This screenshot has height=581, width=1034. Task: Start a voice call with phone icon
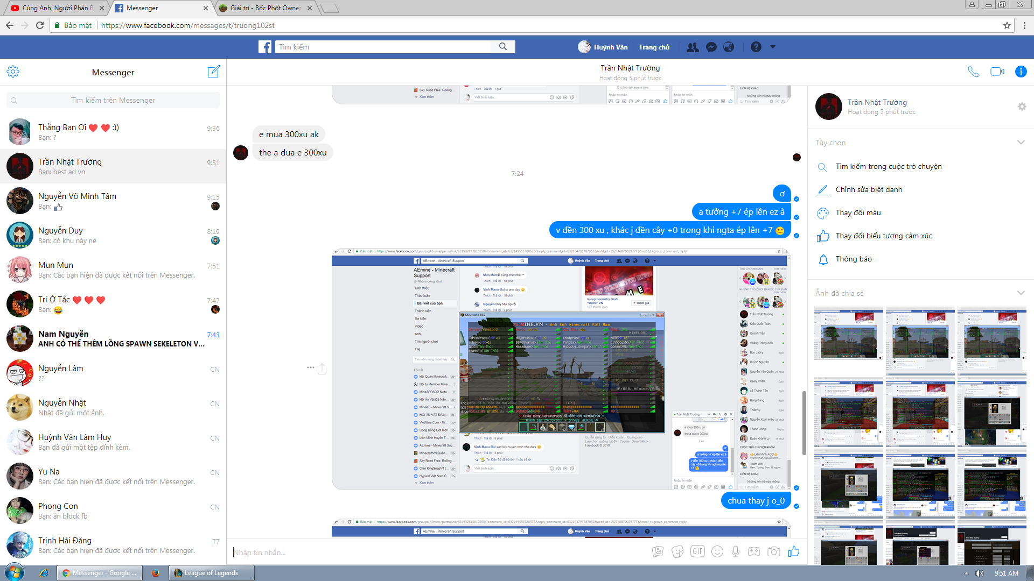[973, 72]
